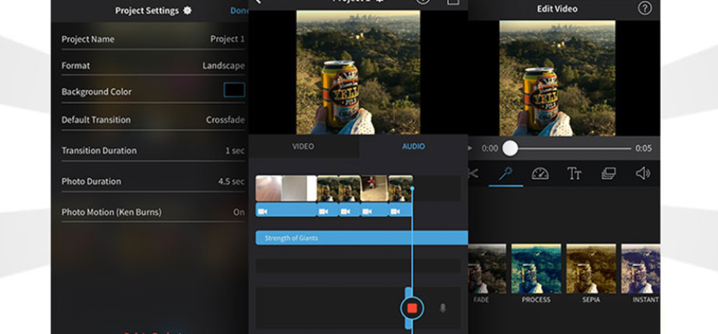Click the Project Settings title text

pos(147,11)
